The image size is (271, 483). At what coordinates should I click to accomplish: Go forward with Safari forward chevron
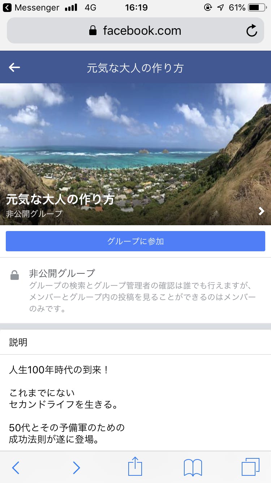coord(76,467)
